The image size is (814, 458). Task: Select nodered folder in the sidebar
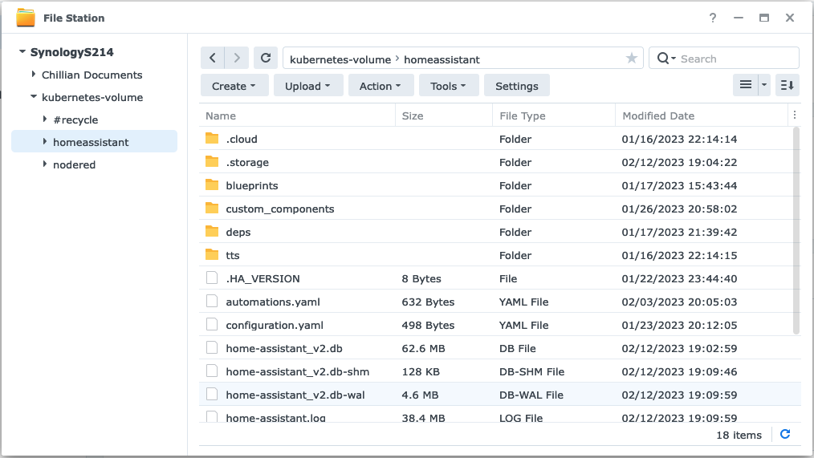(x=74, y=164)
